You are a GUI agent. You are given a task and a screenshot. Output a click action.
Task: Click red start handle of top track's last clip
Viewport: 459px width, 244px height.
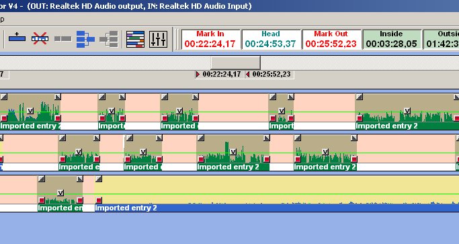click(x=359, y=118)
